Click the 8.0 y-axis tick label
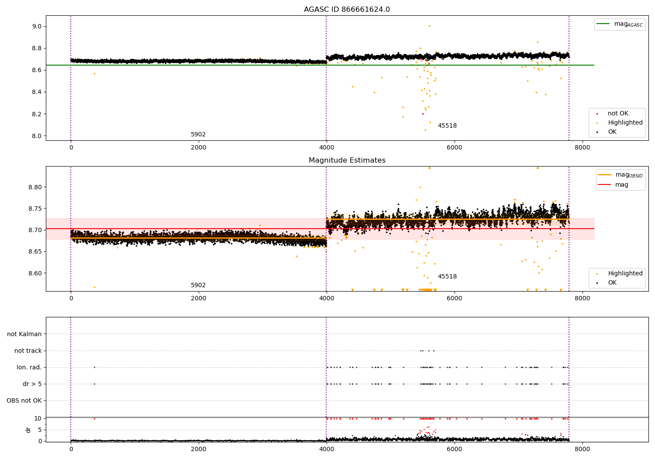This screenshot has height=459, width=655. (x=37, y=136)
